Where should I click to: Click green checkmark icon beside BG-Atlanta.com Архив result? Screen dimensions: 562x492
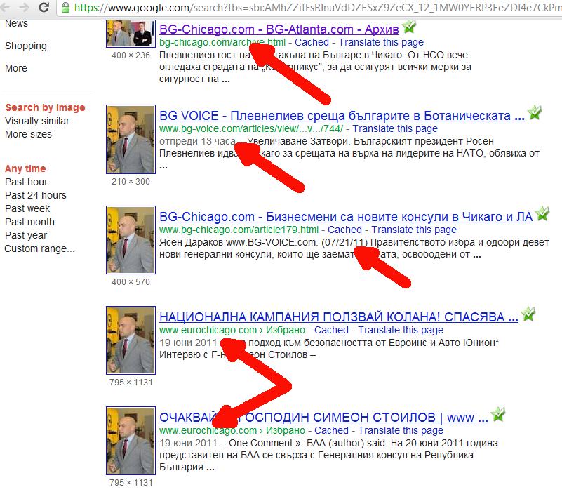tap(409, 28)
